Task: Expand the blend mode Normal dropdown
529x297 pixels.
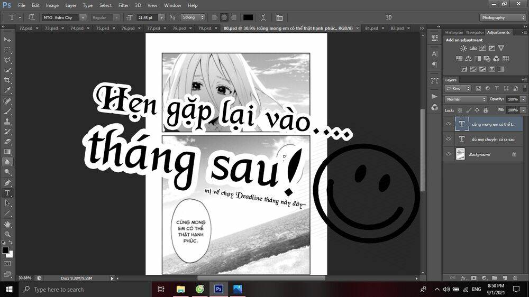Action: [466, 99]
